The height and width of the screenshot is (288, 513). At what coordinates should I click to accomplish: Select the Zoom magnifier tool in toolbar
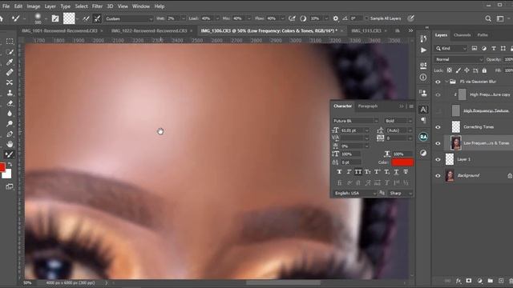click(10, 123)
